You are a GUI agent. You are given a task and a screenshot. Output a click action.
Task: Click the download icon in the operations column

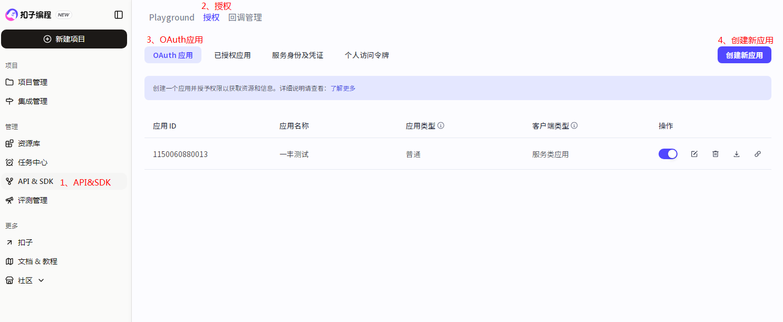pos(737,154)
